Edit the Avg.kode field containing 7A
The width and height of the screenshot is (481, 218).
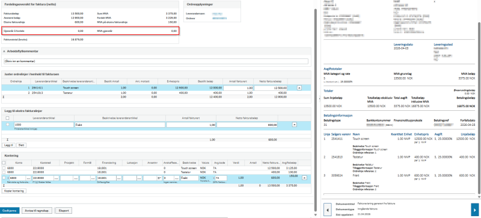[221, 178]
